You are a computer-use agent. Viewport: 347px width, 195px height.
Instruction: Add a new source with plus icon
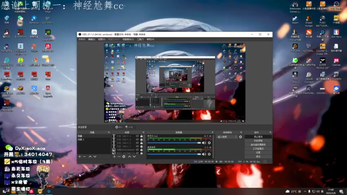[x=114, y=156]
